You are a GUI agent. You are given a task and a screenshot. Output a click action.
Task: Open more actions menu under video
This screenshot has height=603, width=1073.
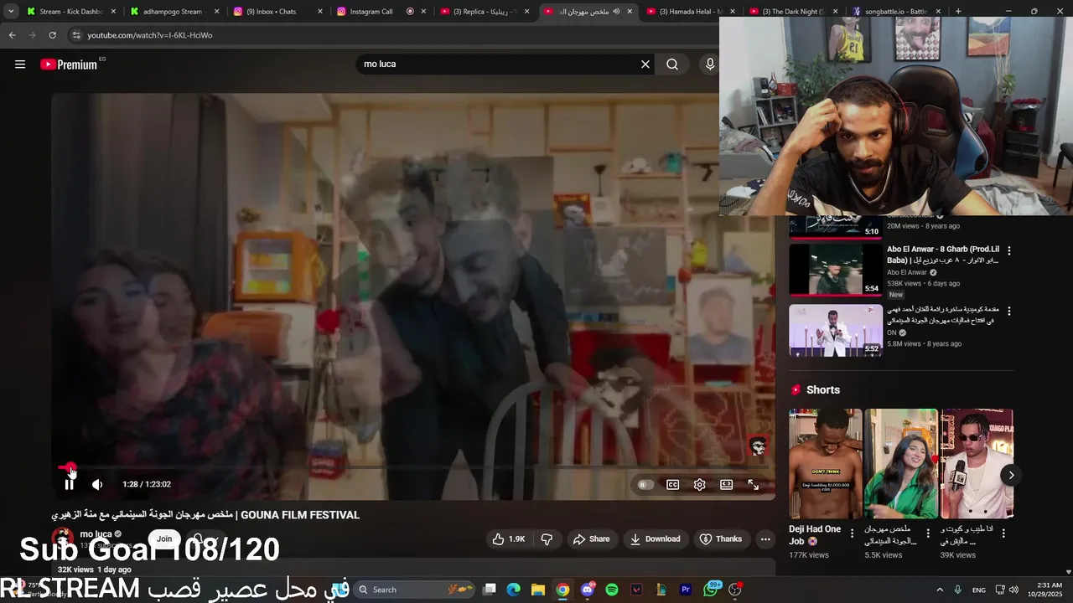click(x=765, y=539)
